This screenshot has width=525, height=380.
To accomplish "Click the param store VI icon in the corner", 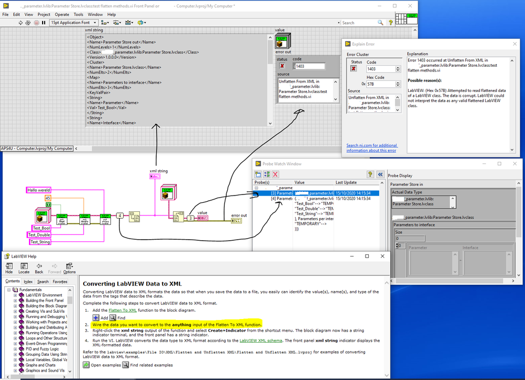I will [412, 19].
